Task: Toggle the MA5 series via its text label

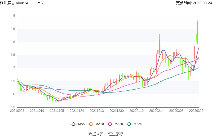Action: (x=81, y=124)
